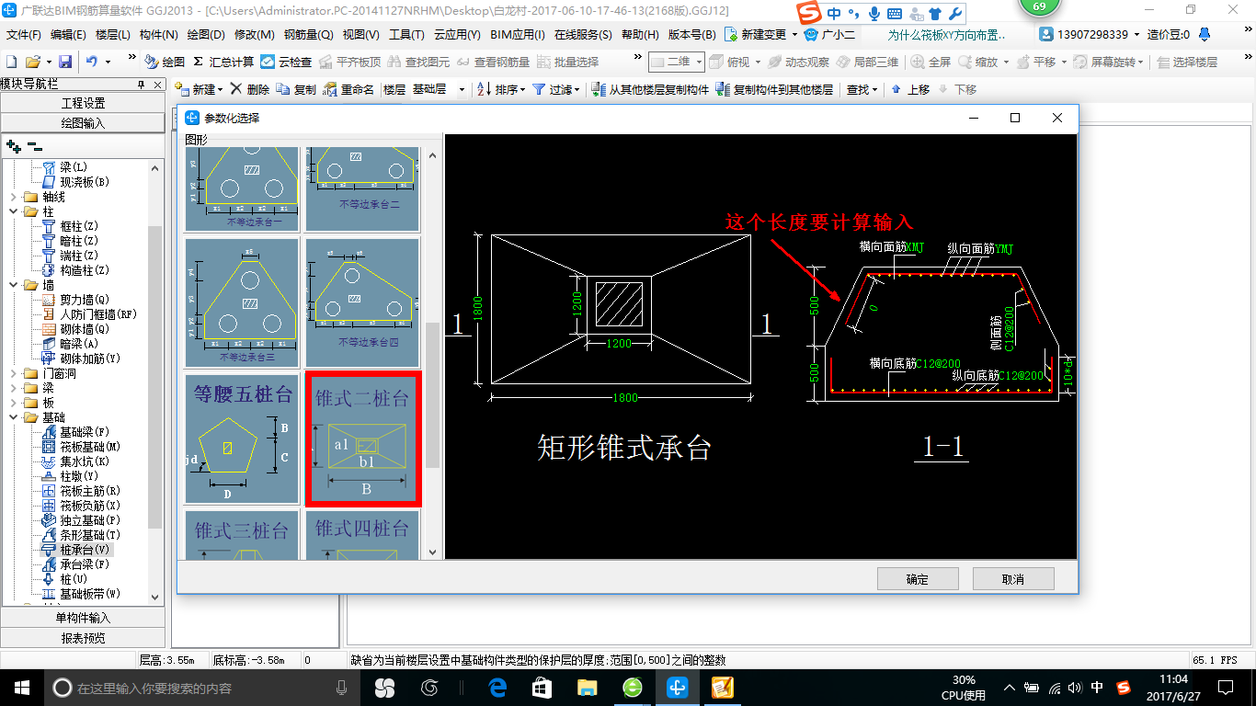The height and width of the screenshot is (706, 1256).
Task: Click the Windows Start button
Action: (x=22, y=688)
